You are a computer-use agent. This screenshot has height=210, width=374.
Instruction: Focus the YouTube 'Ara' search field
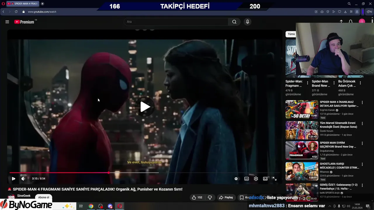pos(176,22)
